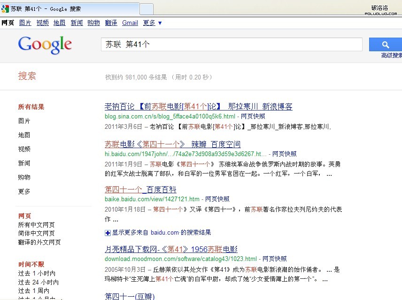Click 高级搜索 link under search button

click(x=392, y=55)
